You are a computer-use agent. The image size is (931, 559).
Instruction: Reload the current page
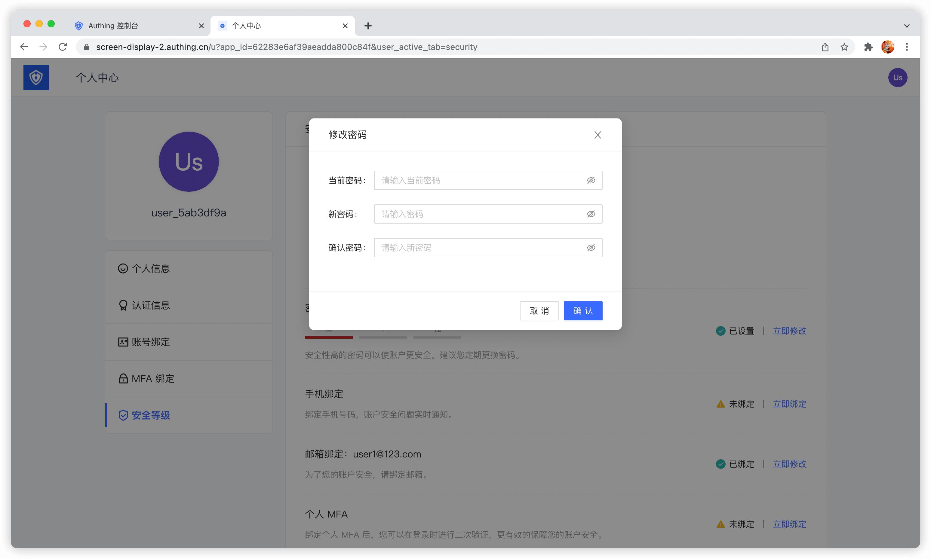coord(63,47)
